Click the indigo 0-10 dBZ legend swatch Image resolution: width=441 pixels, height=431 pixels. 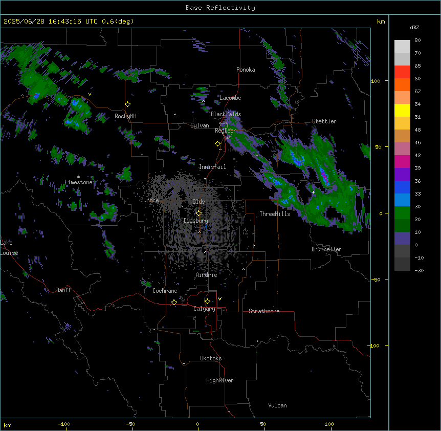tap(402, 239)
